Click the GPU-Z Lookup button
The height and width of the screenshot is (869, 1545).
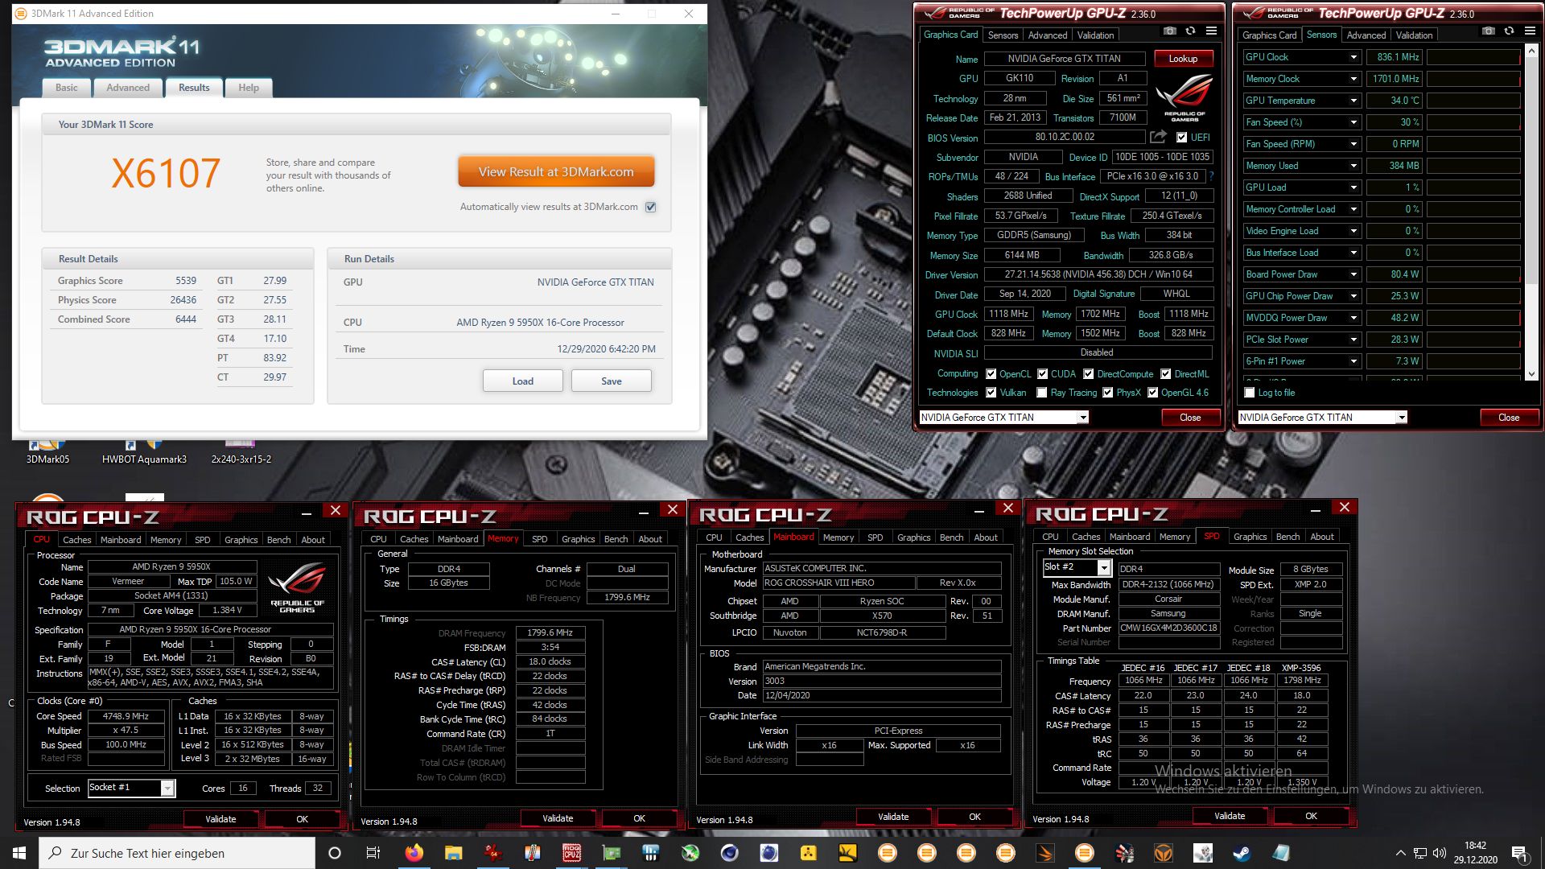(x=1183, y=59)
